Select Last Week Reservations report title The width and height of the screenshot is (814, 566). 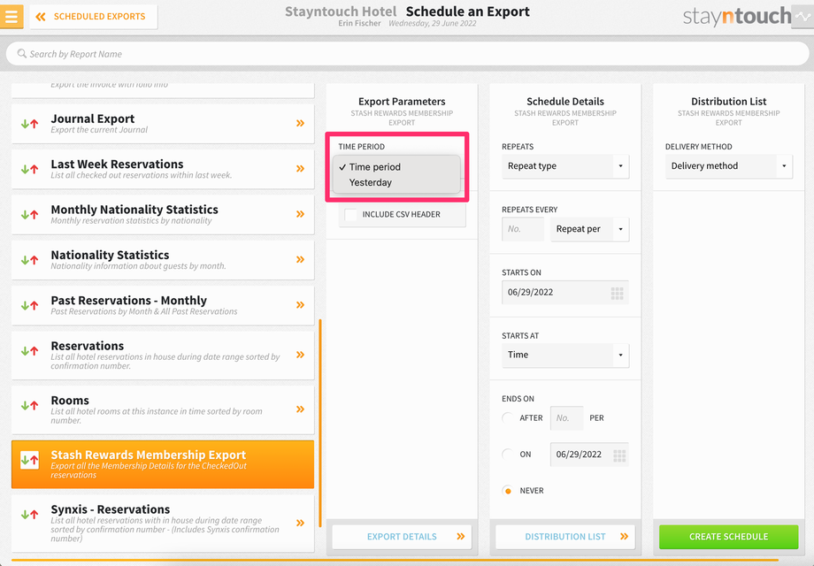pos(117,164)
